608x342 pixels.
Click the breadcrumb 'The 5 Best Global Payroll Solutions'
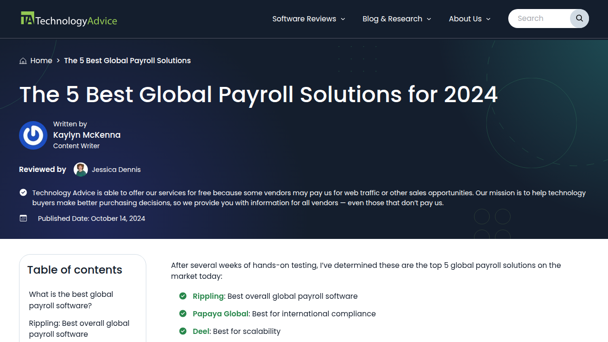pyautogui.click(x=127, y=61)
